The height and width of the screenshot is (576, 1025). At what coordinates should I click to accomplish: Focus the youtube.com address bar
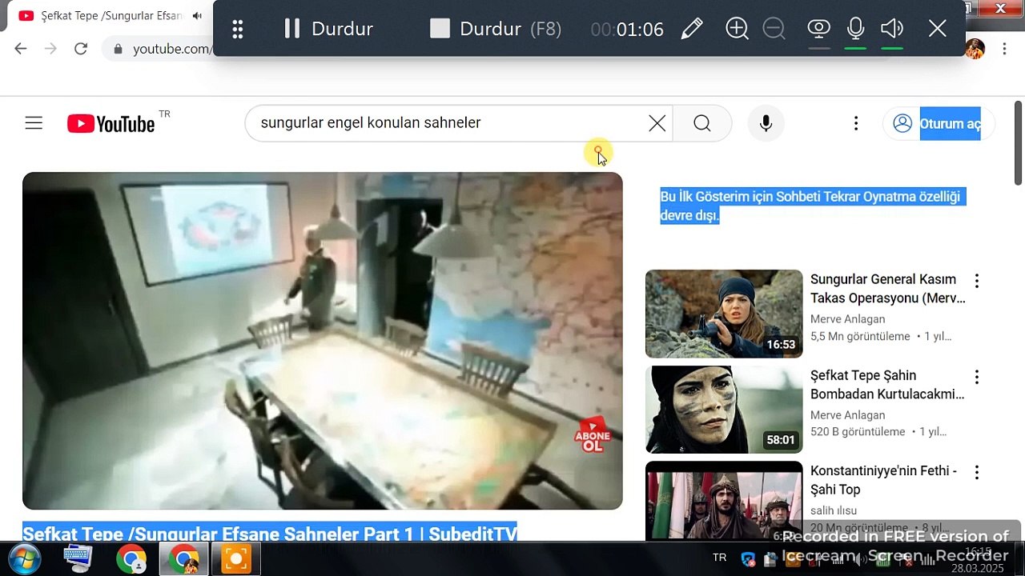pos(171,49)
